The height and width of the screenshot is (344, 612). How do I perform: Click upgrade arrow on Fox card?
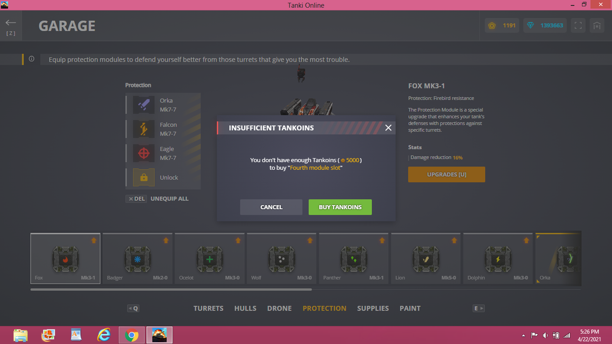94,240
